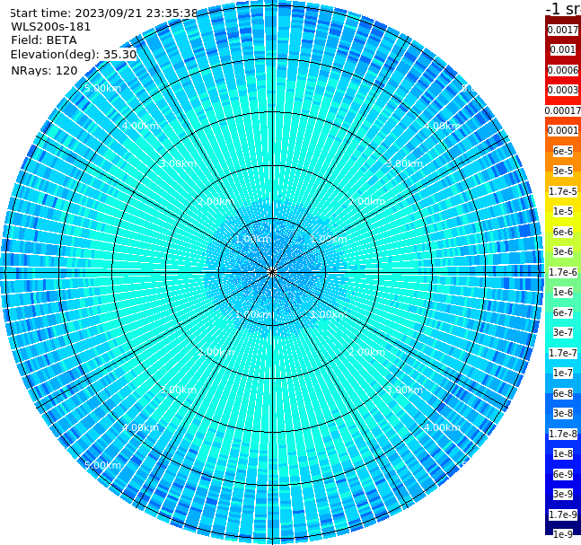Click the 3e-9 color bar label
Image resolution: width=581 pixels, height=545 pixels.
coord(563,494)
